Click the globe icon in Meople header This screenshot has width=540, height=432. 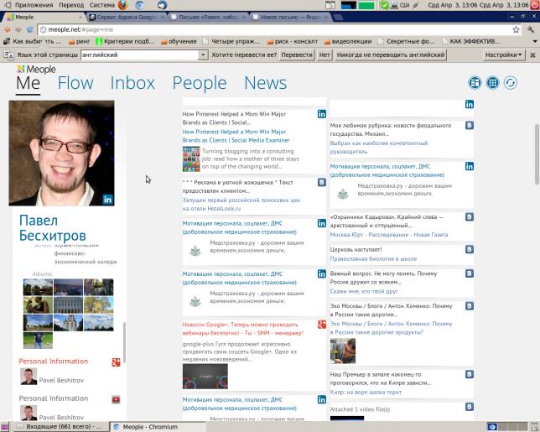pos(492,83)
